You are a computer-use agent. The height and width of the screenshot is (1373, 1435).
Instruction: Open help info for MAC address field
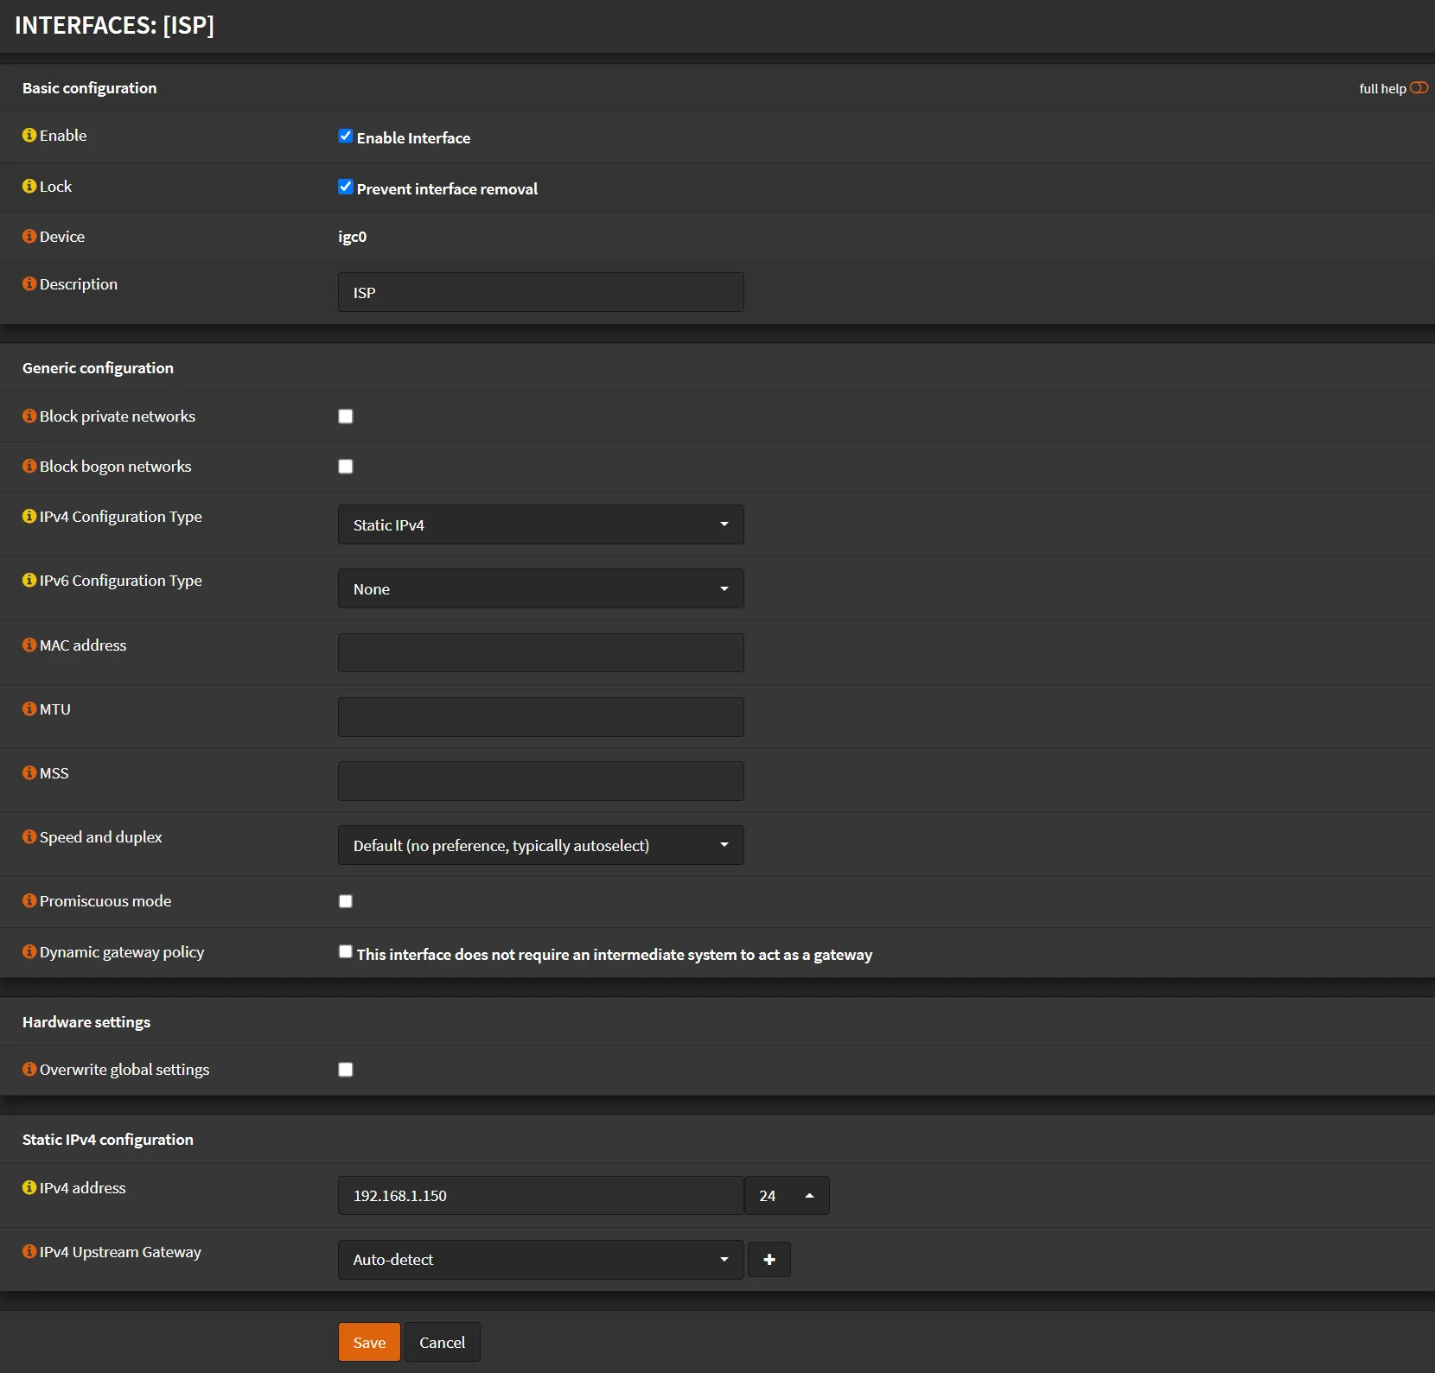[29, 645]
